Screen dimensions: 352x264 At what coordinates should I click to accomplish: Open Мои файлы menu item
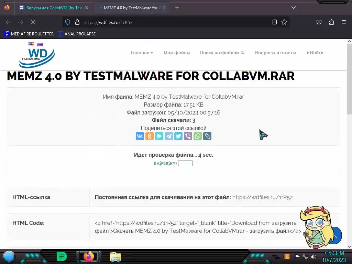(177, 53)
